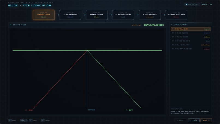Click the square marker beside Ultimate Panic Mode row
Viewport: 220px width, 124px height.
[176, 49]
